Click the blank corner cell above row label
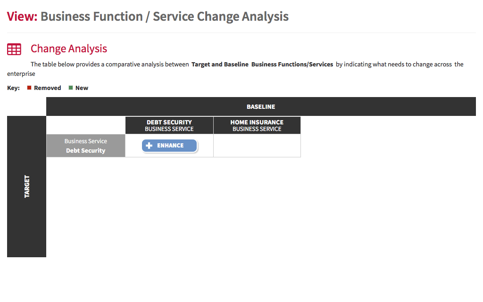Image resolution: width=483 pixels, height=302 pixels. pos(86,125)
